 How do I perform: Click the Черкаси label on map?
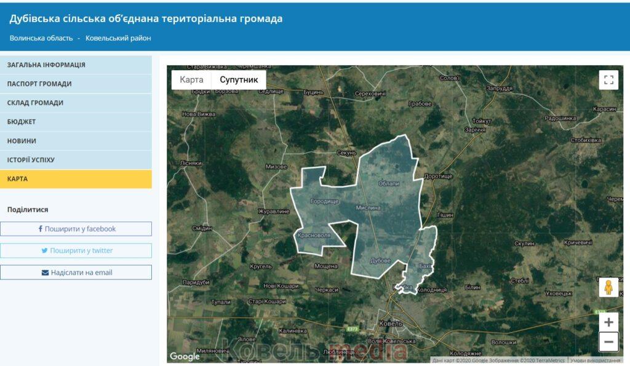[x=326, y=289]
